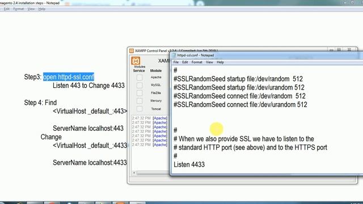This screenshot has width=363, height=204.
Task: Click the XAMPP logo icon in control panel
Action: (136, 61)
